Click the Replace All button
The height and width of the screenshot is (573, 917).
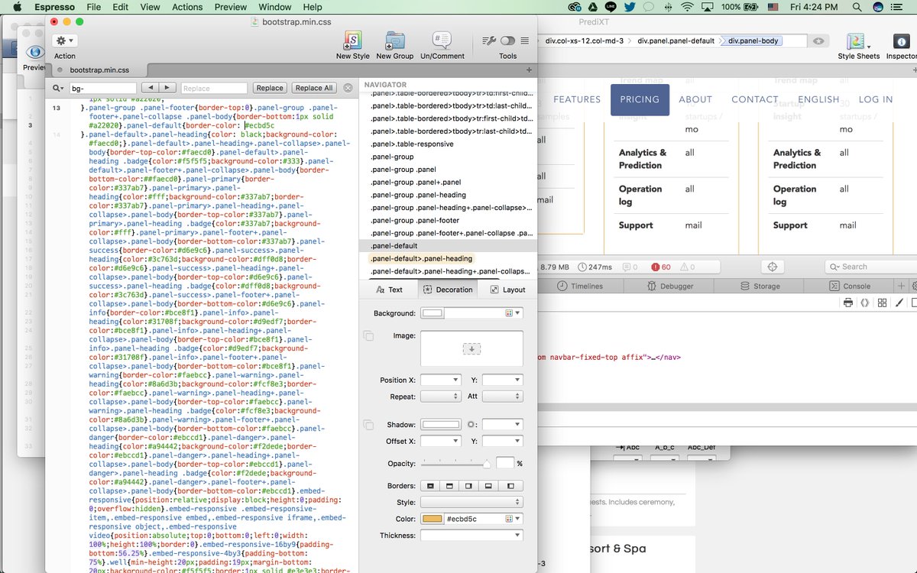tap(314, 88)
